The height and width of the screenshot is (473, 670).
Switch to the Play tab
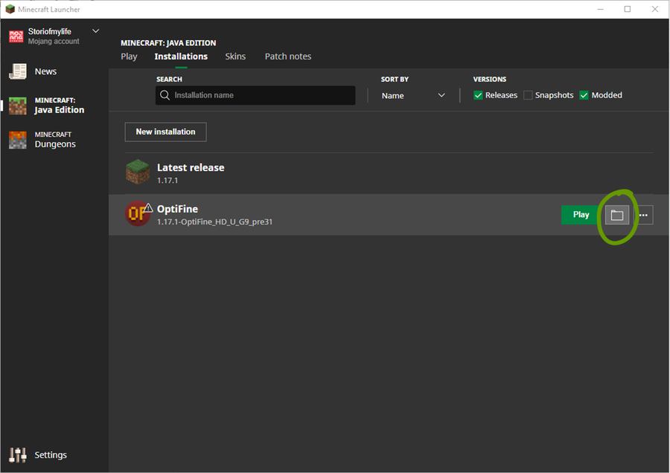(129, 57)
